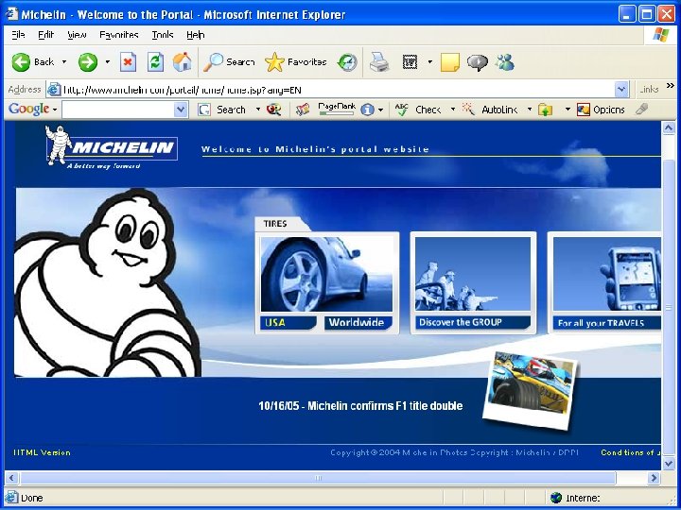Click the vertical scrollbar down arrow
The image size is (681, 510).
pos(669,463)
